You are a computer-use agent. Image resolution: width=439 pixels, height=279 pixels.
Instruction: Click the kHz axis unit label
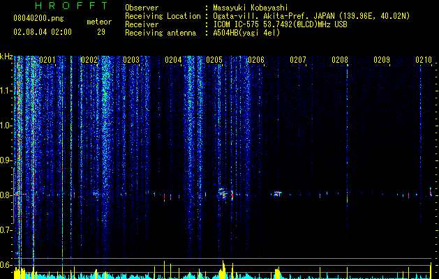point(6,56)
